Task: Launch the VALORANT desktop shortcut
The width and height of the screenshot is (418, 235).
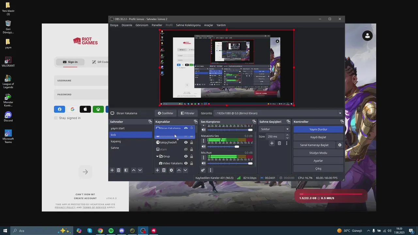Action: coord(8,62)
